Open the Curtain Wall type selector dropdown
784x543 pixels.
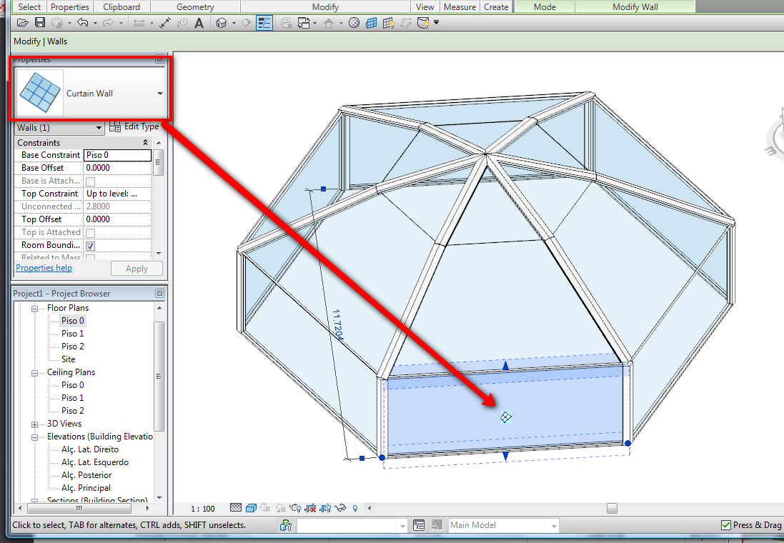pos(160,94)
